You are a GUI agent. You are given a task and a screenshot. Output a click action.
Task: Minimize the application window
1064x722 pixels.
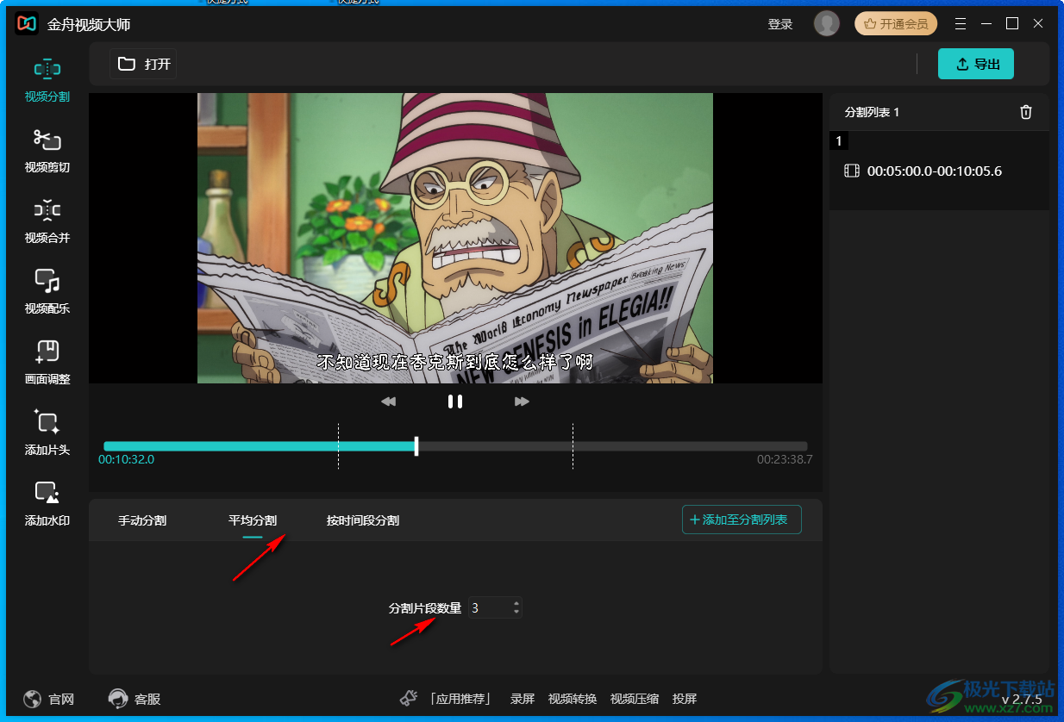point(986,24)
